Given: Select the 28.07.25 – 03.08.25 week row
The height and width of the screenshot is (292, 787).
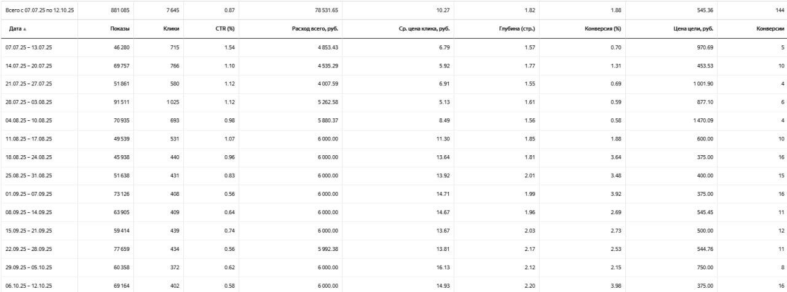Looking at the screenshot, I should (29, 102).
